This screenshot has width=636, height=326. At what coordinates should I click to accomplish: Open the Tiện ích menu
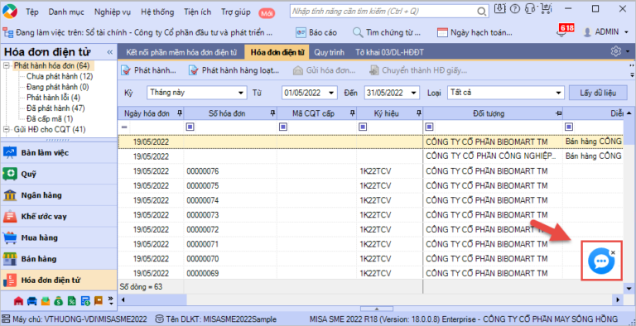(198, 12)
